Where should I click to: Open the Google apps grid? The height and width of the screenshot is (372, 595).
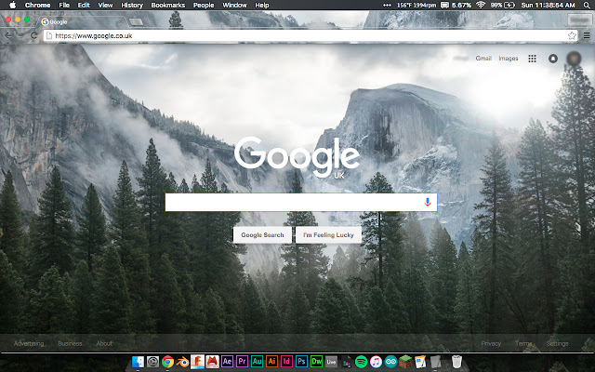tap(532, 59)
